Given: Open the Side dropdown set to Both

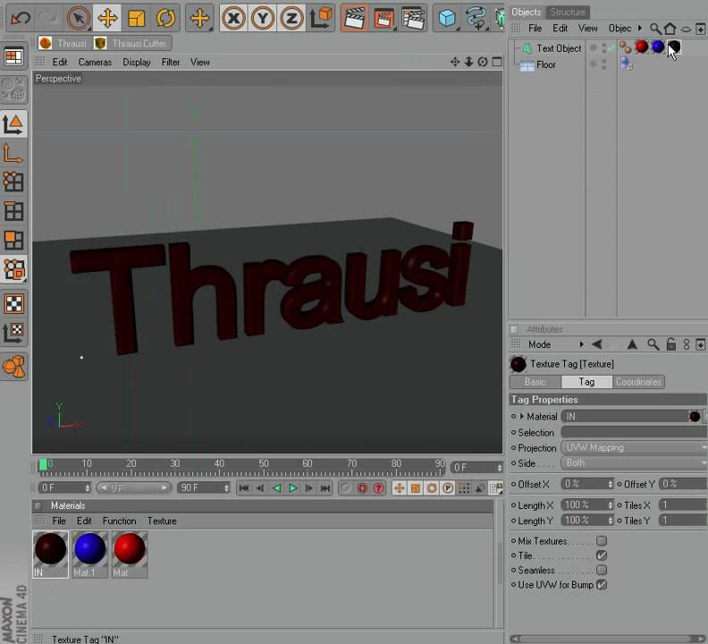Looking at the screenshot, I should click(633, 463).
